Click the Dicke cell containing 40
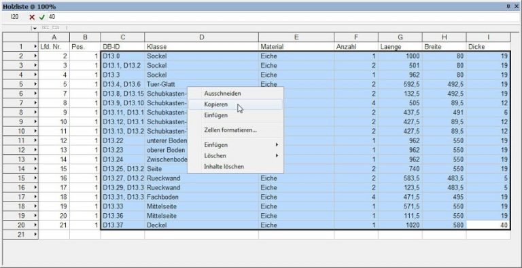Screen dimensions: 522x268 [x=488, y=225]
